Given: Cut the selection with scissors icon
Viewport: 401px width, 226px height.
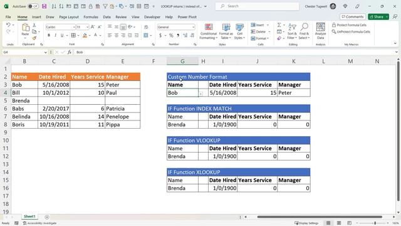Looking at the screenshot, I should (34, 25).
